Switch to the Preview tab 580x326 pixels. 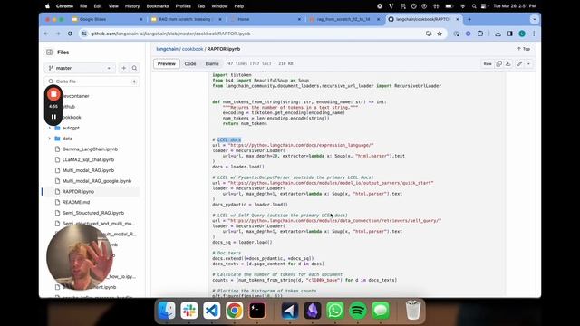pyautogui.click(x=167, y=63)
